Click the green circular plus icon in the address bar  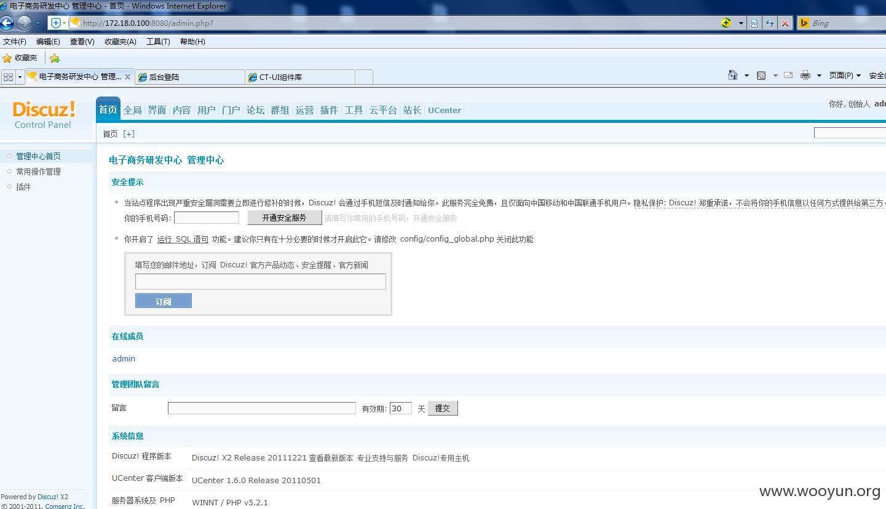(x=726, y=23)
